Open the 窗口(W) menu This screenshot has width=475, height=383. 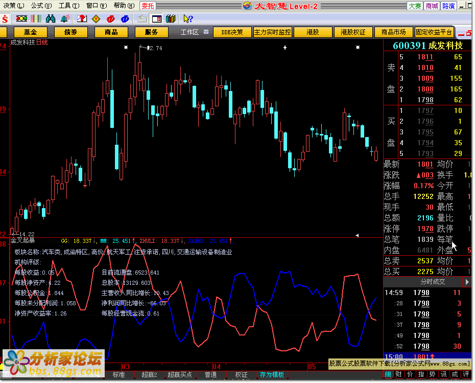coord(97,6)
